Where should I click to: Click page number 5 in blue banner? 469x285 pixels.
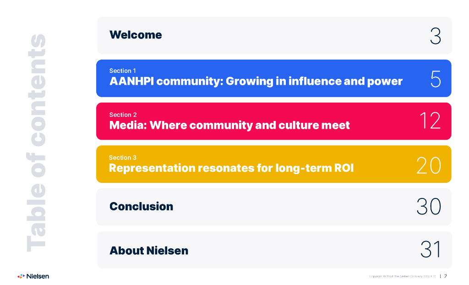tap(435, 79)
